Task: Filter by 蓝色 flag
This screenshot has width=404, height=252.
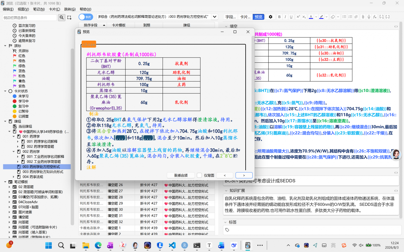Action: click(x=22, y=71)
